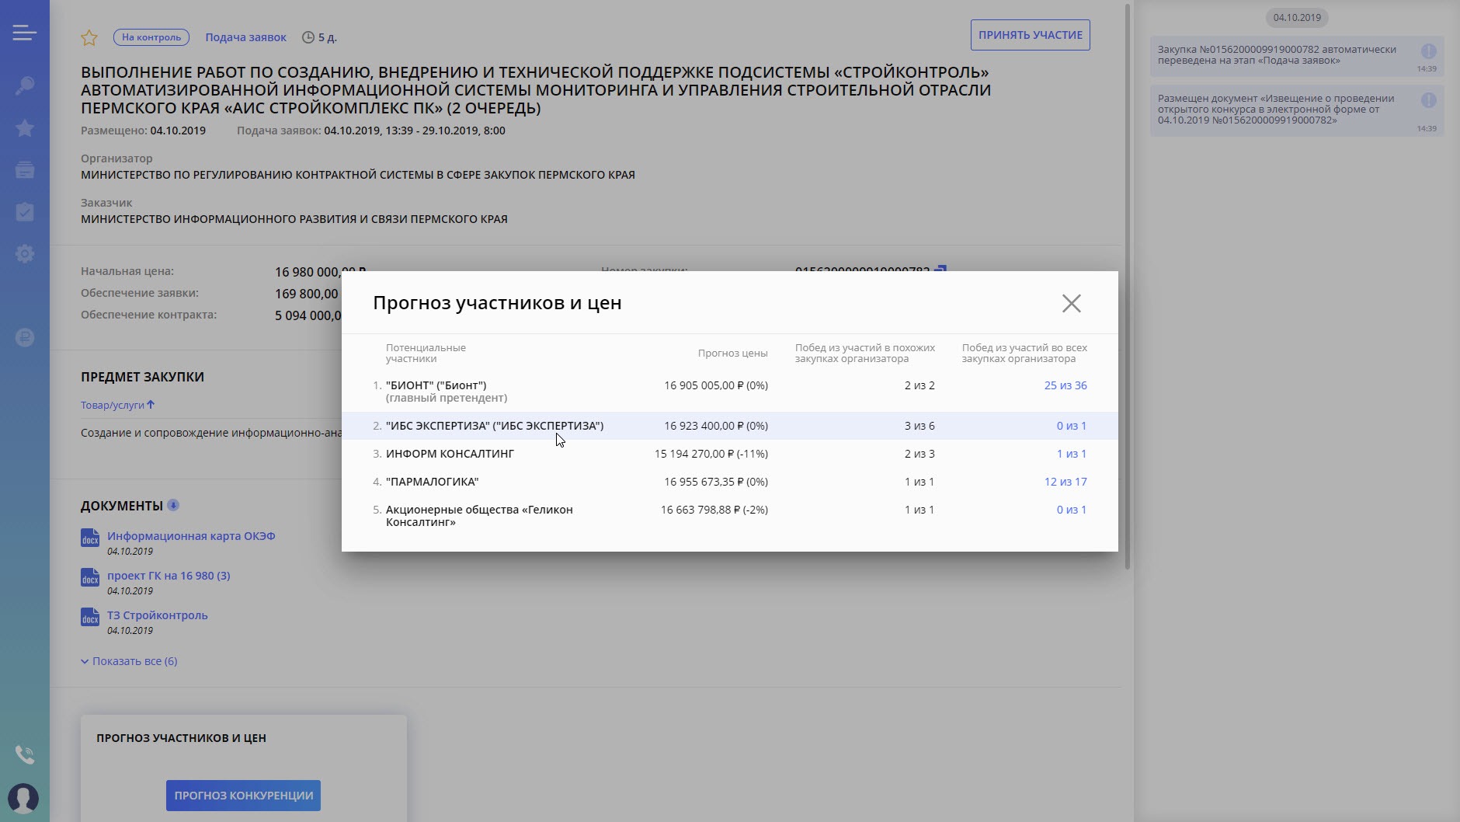The image size is (1460, 822).
Task: Open the briefcase icon in the sidebar
Action: (25, 170)
